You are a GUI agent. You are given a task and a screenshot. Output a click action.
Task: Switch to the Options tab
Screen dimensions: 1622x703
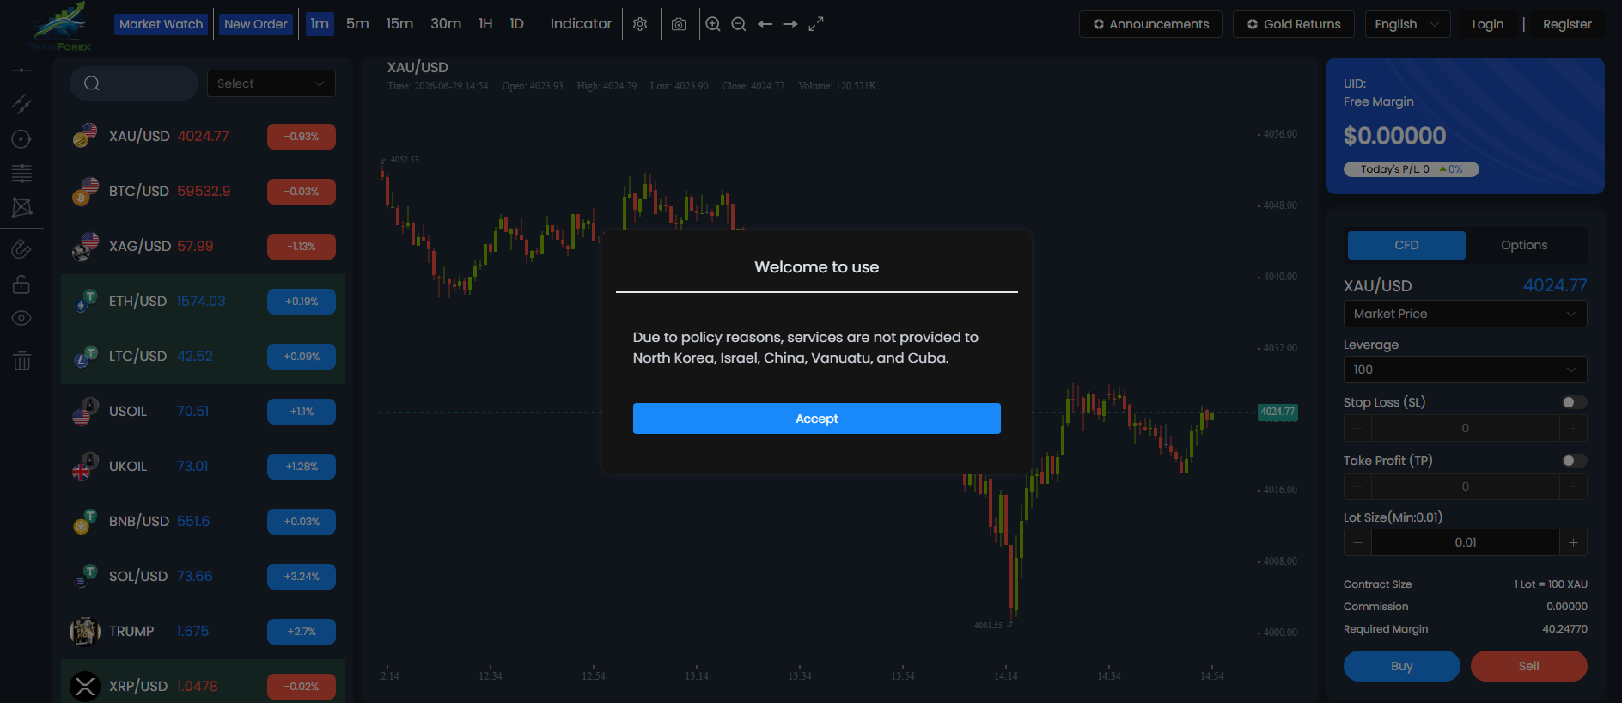[x=1524, y=245]
